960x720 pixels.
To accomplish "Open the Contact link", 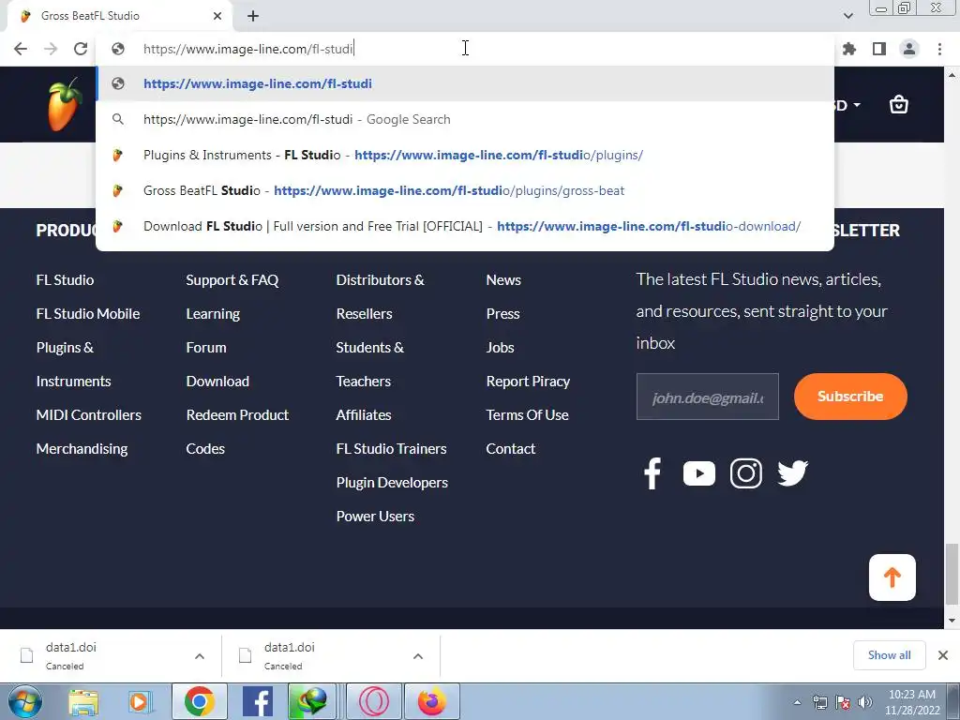I will coord(511,449).
